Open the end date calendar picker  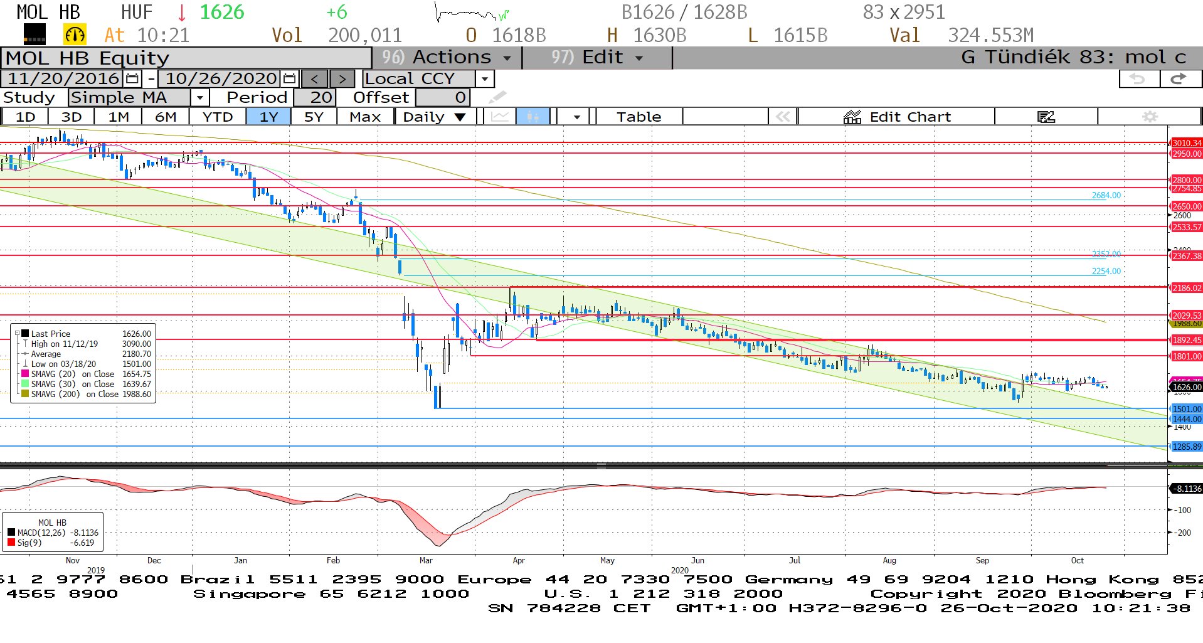coord(289,78)
